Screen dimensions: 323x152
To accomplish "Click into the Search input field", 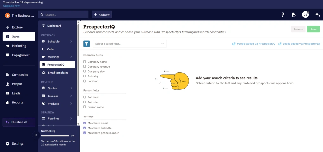I will point(63,15).
